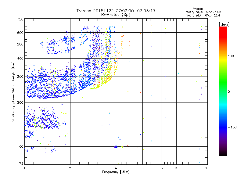This screenshot has height=183, width=244.
Task: Click the '-100' colorbar tick label
Action: tap(232, 127)
